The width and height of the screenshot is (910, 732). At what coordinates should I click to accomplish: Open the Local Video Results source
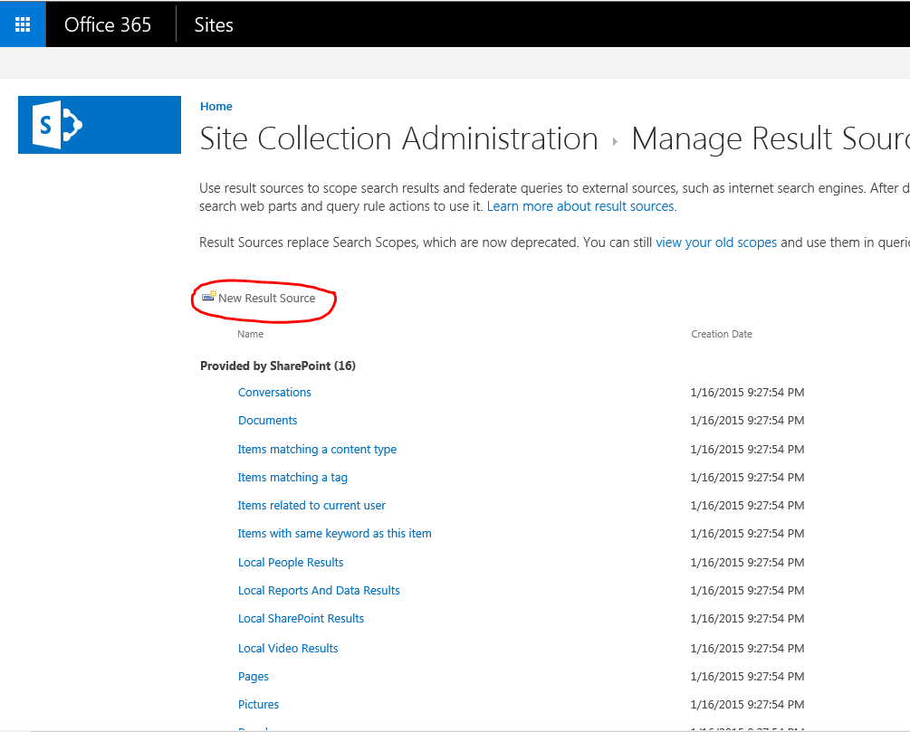288,649
